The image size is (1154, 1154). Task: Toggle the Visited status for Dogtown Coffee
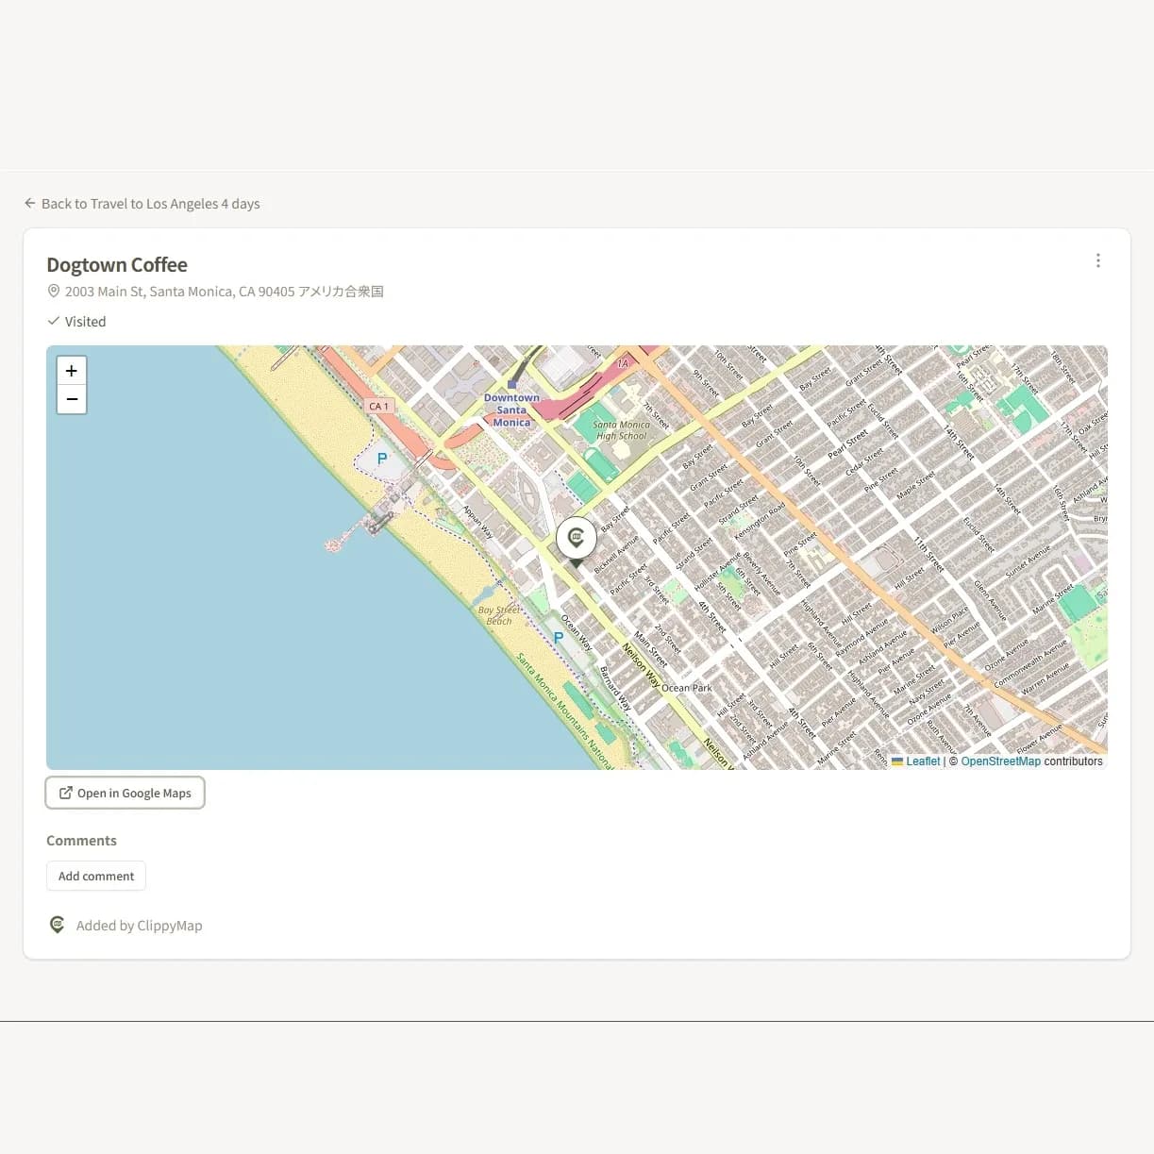tap(76, 321)
